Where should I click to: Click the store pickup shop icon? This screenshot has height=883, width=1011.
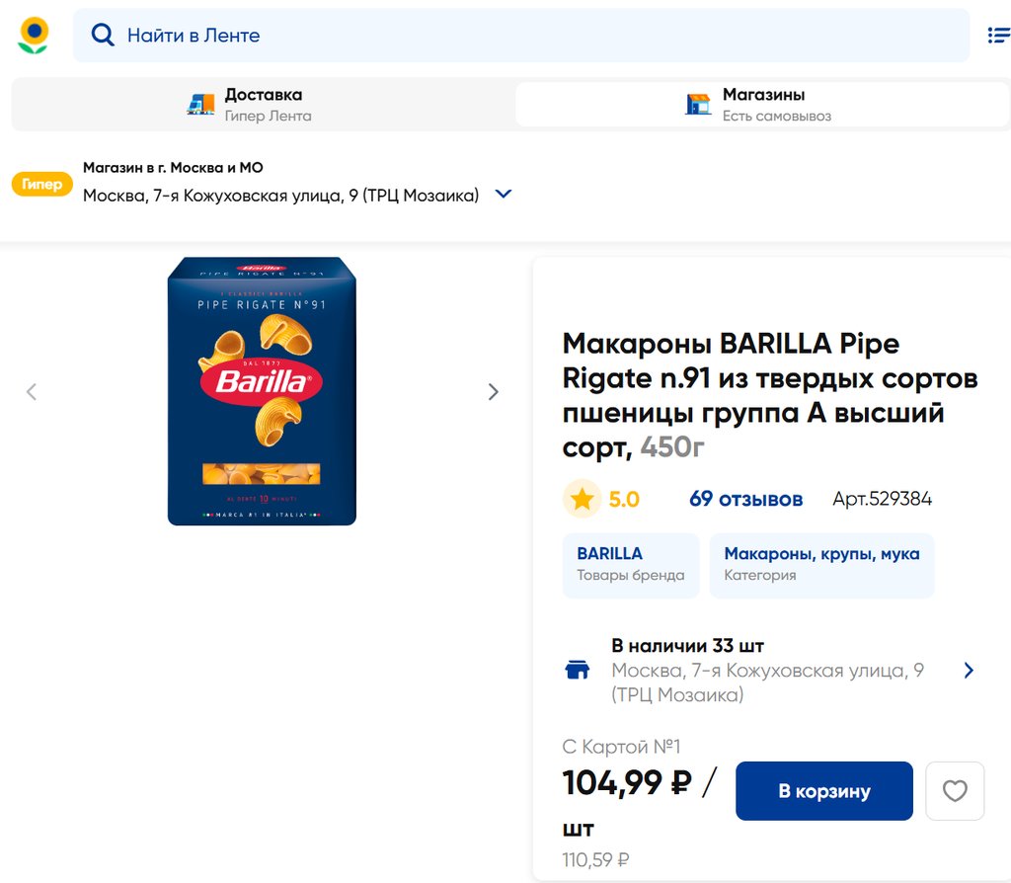[x=698, y=105]
